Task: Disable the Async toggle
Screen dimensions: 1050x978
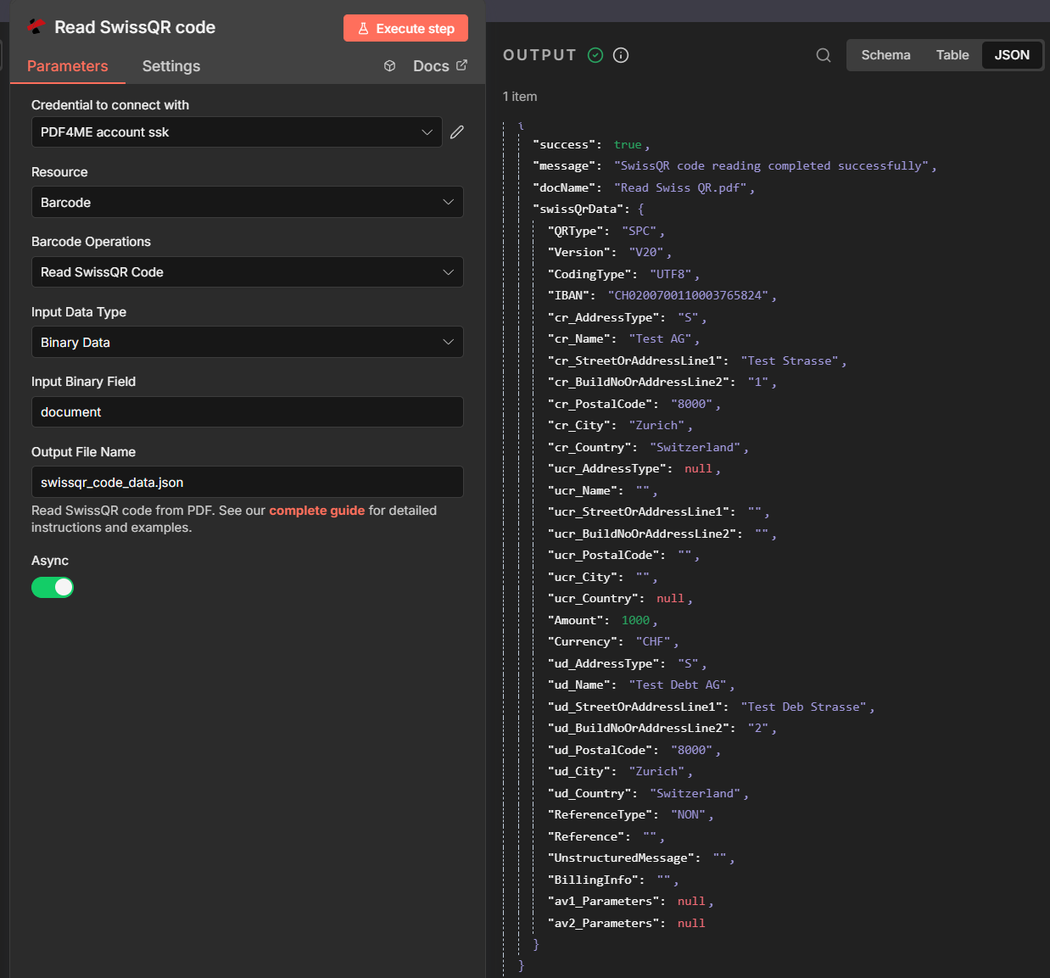Action: point(53,587)
